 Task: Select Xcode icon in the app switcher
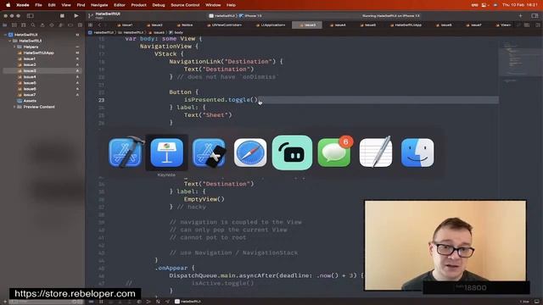coord(126,152)
